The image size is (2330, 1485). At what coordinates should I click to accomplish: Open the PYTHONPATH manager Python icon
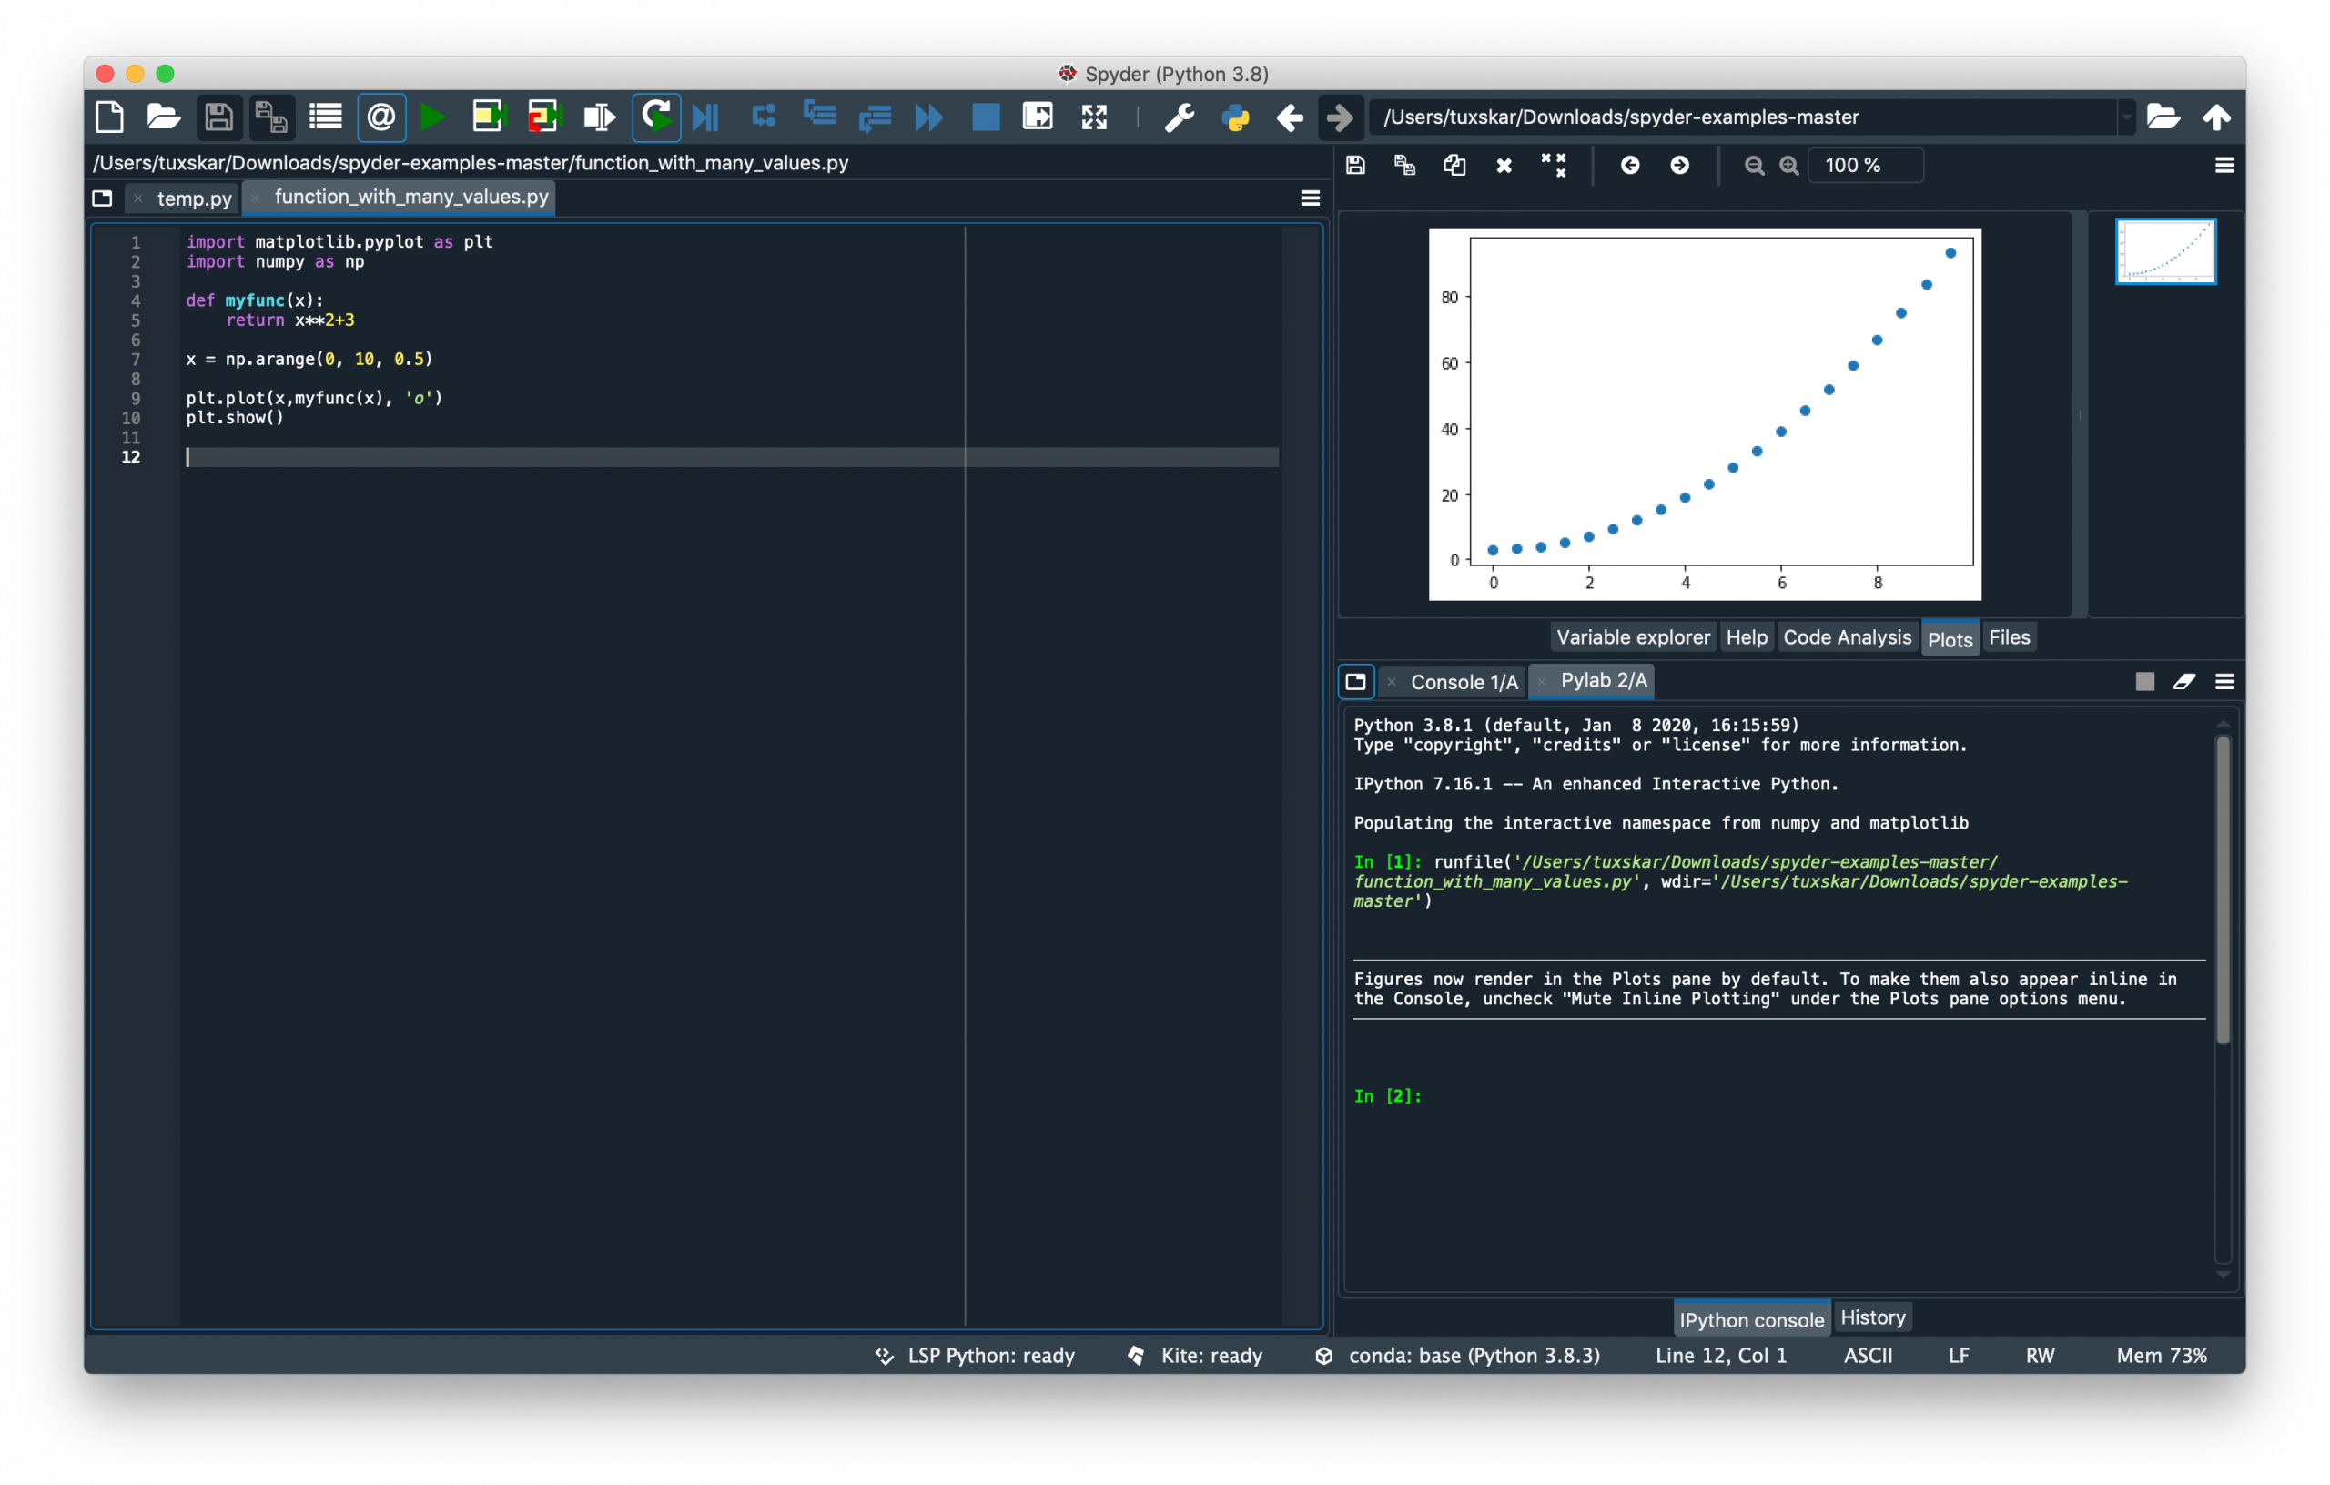click(1236, 117)
